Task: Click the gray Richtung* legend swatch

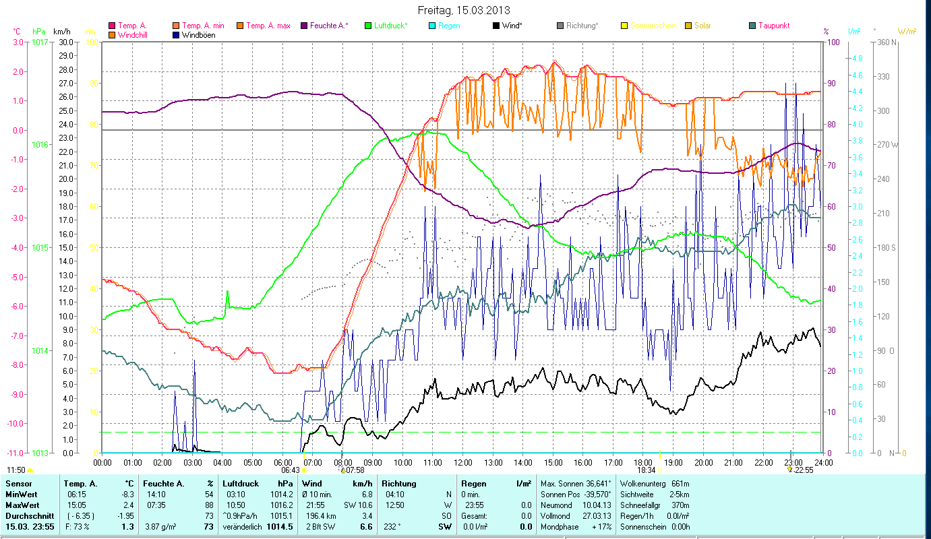Action: coord(560,26)
